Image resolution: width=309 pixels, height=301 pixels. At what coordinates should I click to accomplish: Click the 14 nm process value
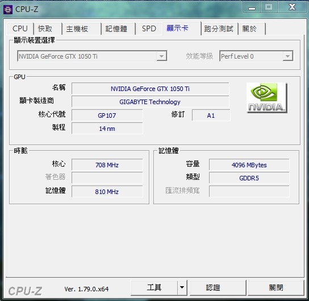tap(107, 129)
